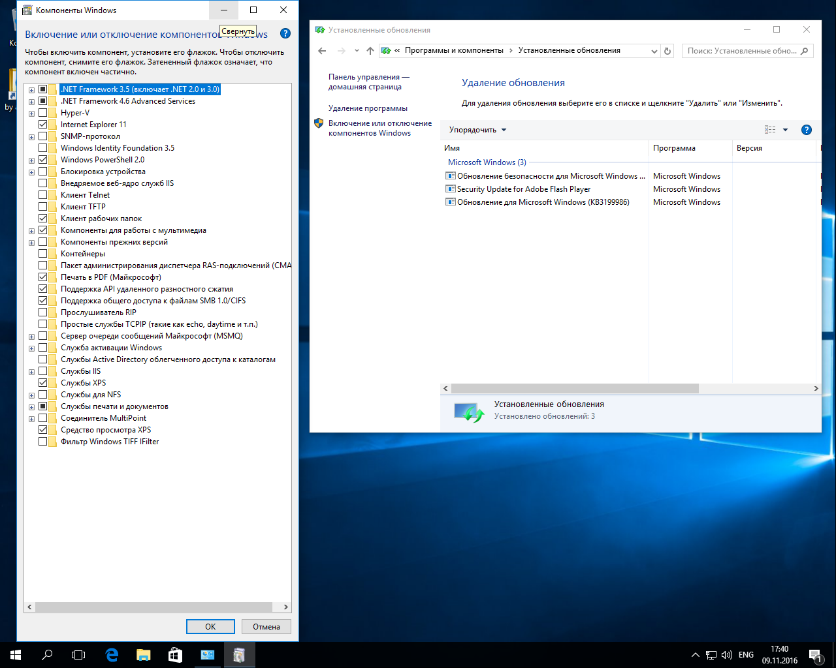Image resolution: width=836 pixels, height=668 pixels.
Task: Toggle Контейнеры checkbox
Action: [x=42, y=254]
